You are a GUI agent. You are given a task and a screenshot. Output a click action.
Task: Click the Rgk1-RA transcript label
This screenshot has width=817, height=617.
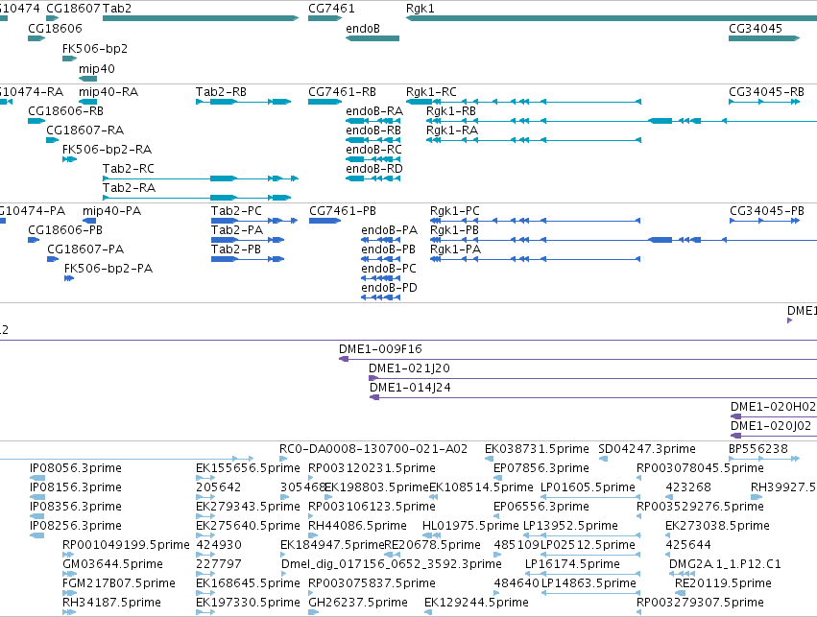[452, 131]
